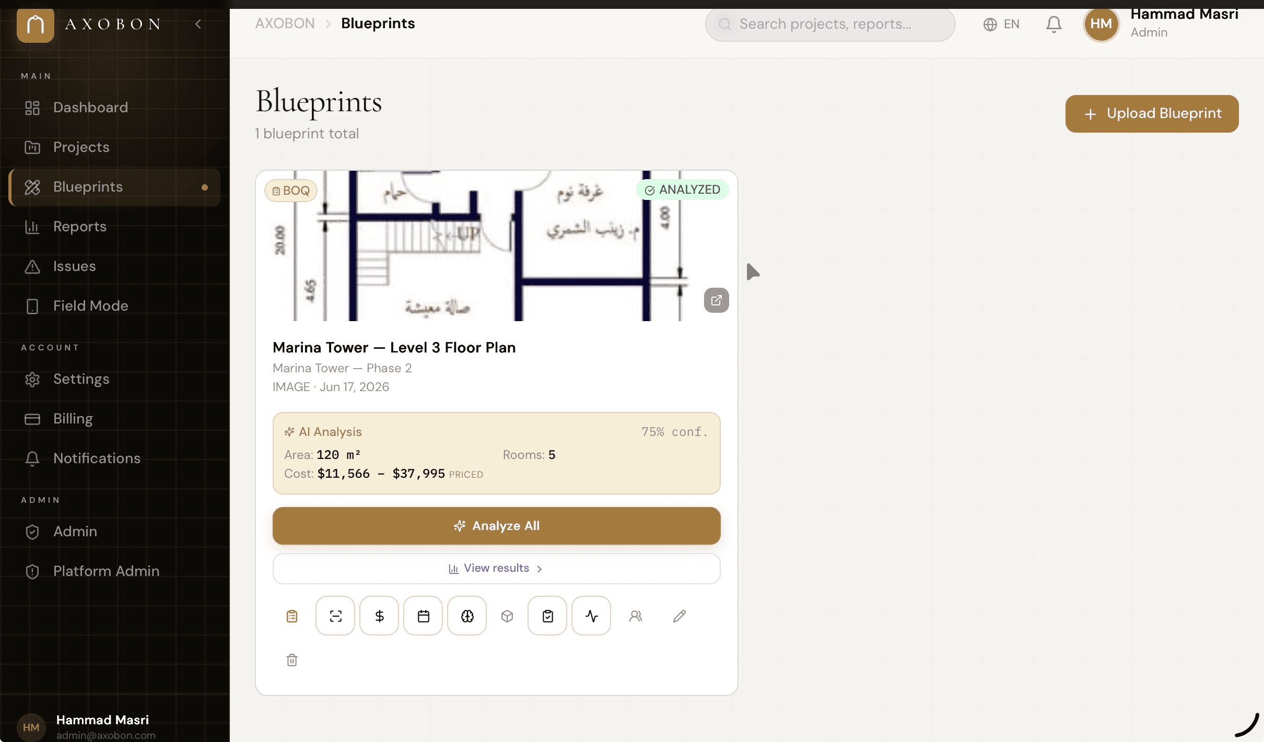Open Field Mode from the sidebar

tap(115, 306)
